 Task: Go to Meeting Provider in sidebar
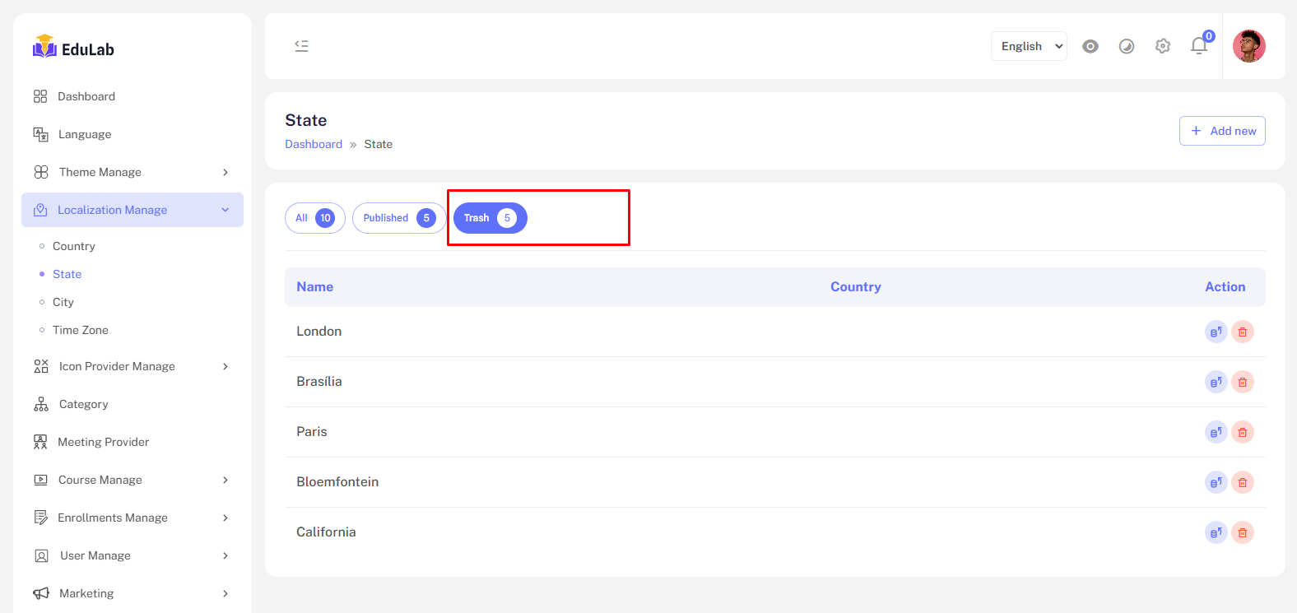[103, 442]
